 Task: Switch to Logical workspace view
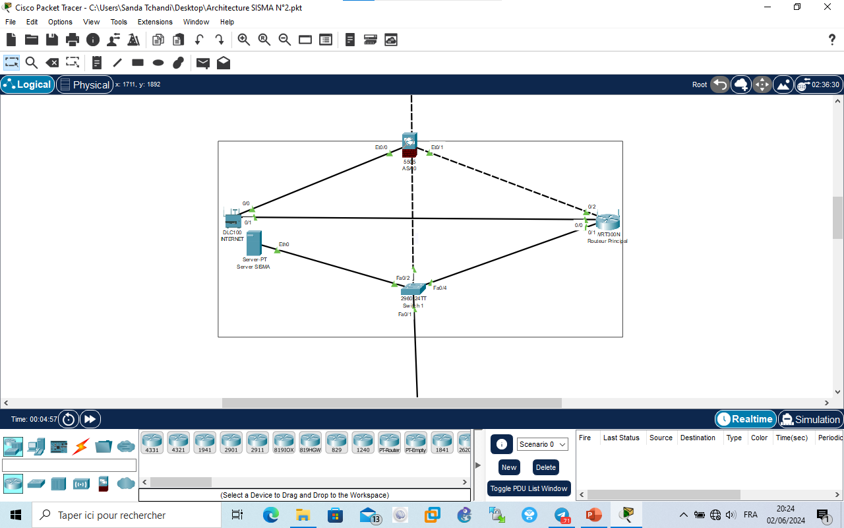pos(28,84)
